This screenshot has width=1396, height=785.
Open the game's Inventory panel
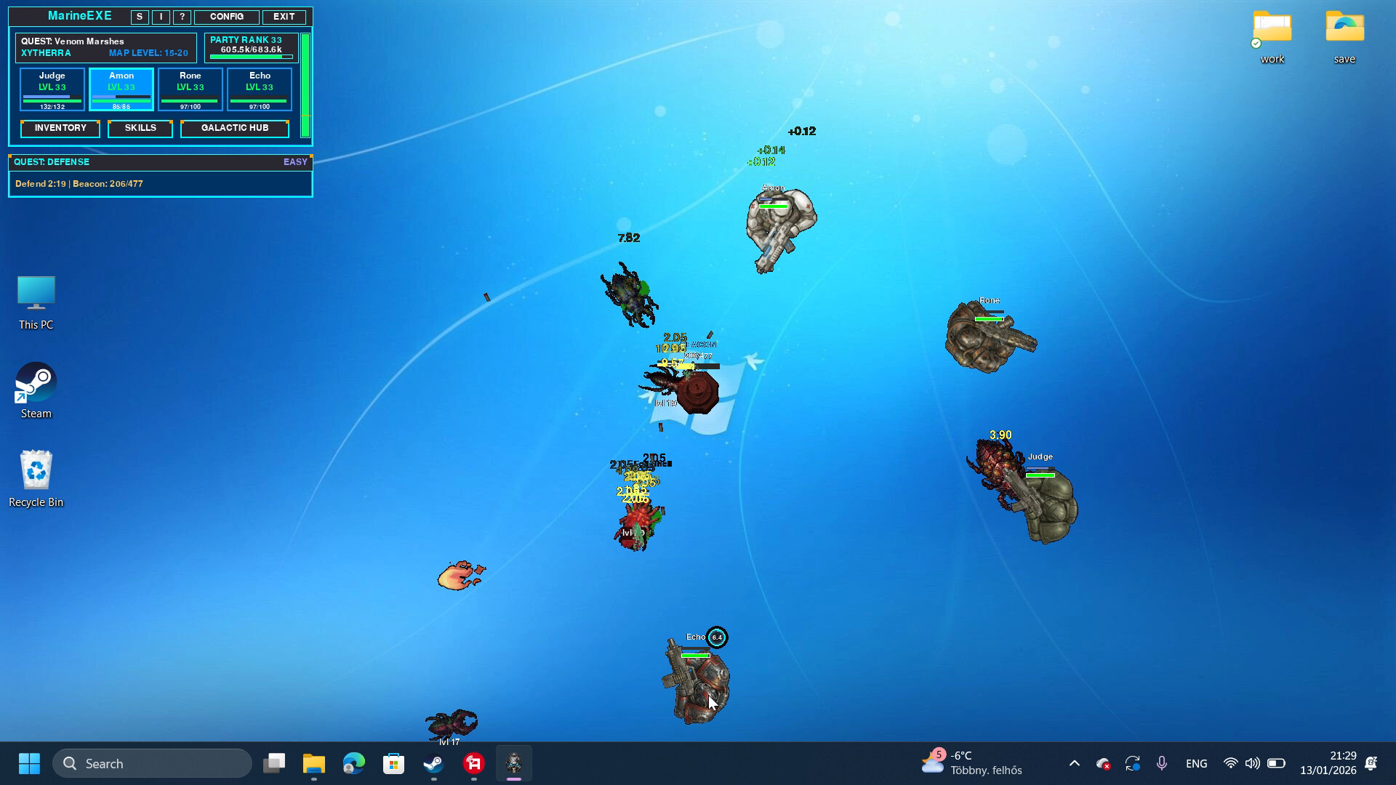tap(60, 129)
